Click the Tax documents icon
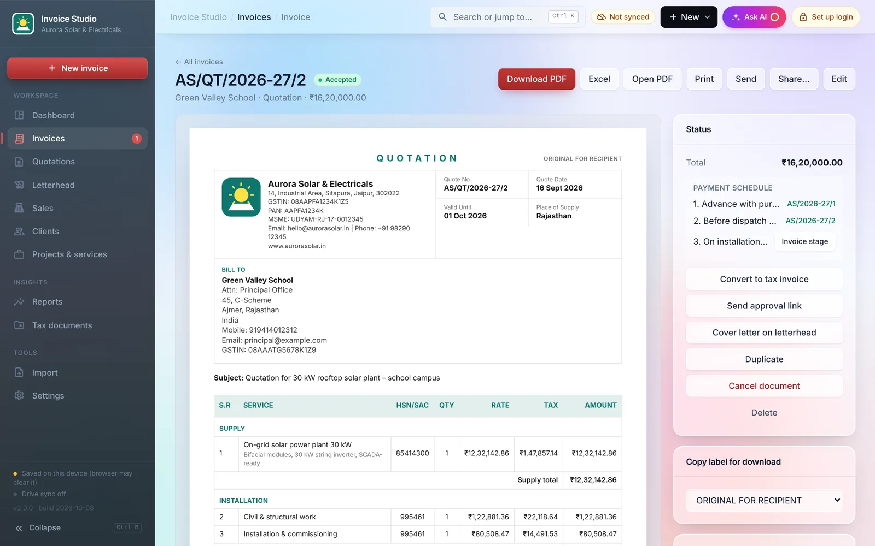 (19, 325)
